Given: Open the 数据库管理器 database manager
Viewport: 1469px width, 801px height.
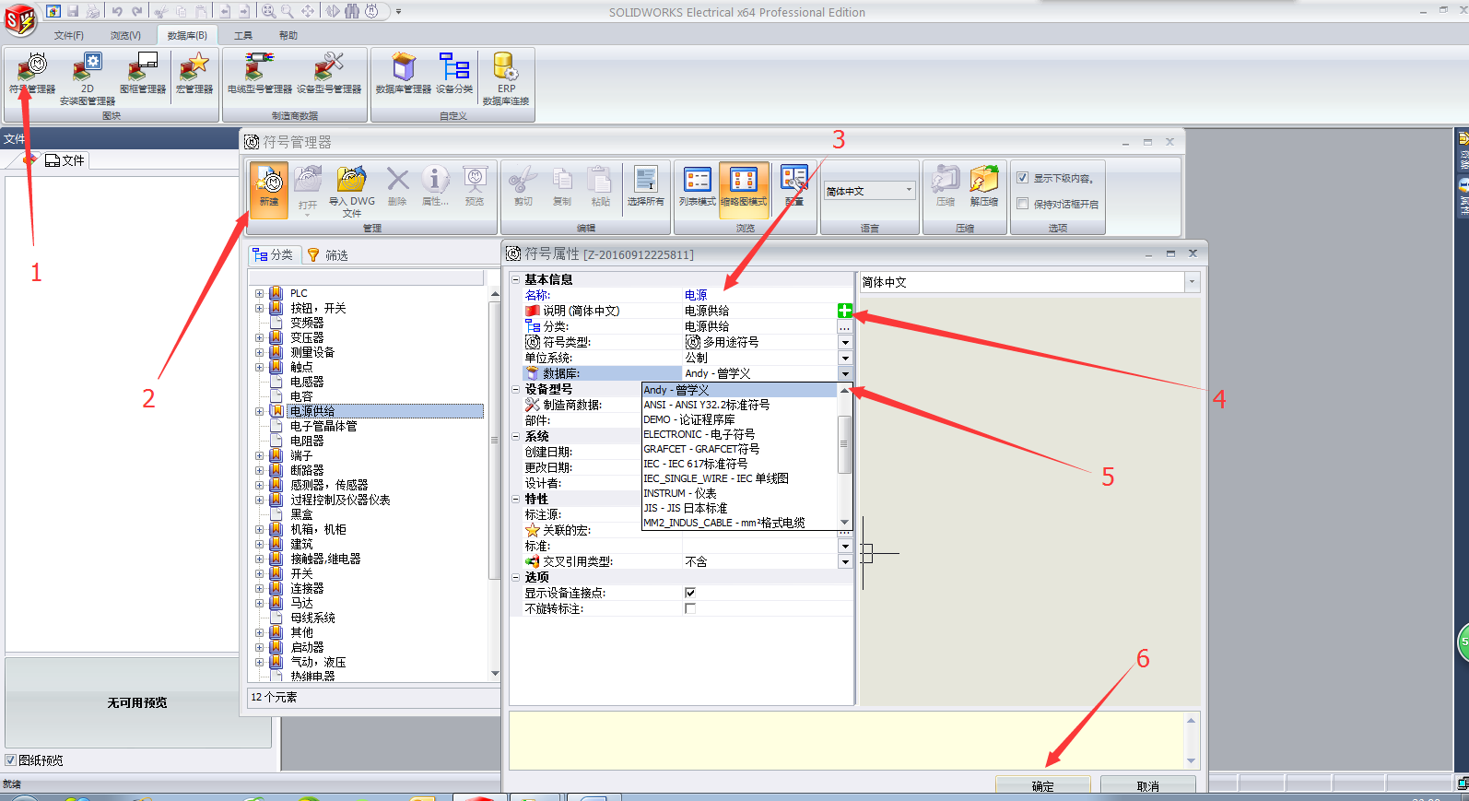Looking at the screenshot, I should (404, 74).
